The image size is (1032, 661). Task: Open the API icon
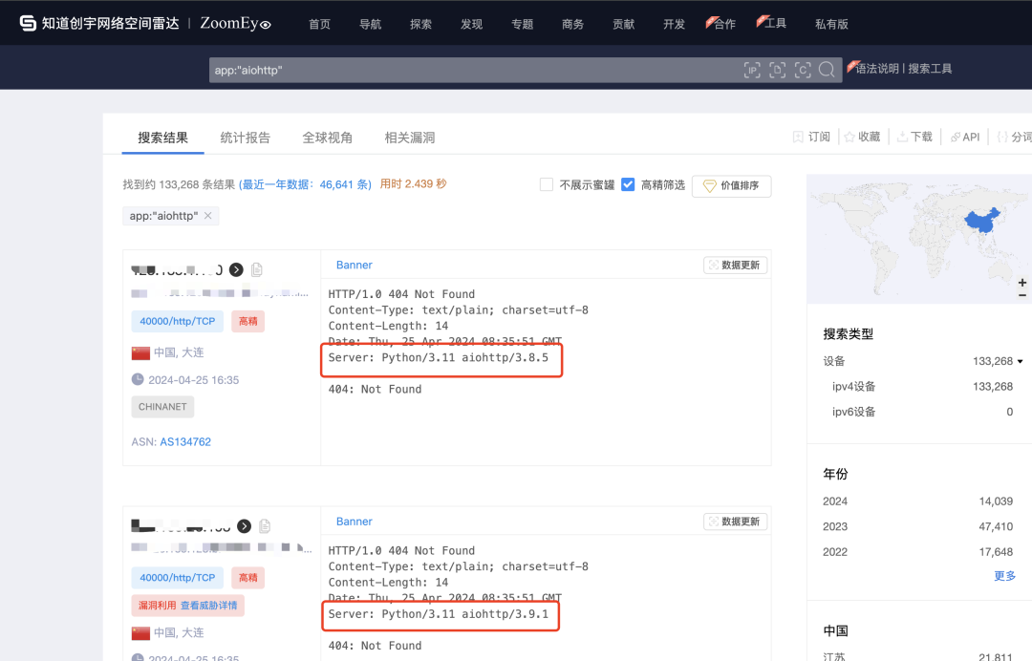point(964,136)
